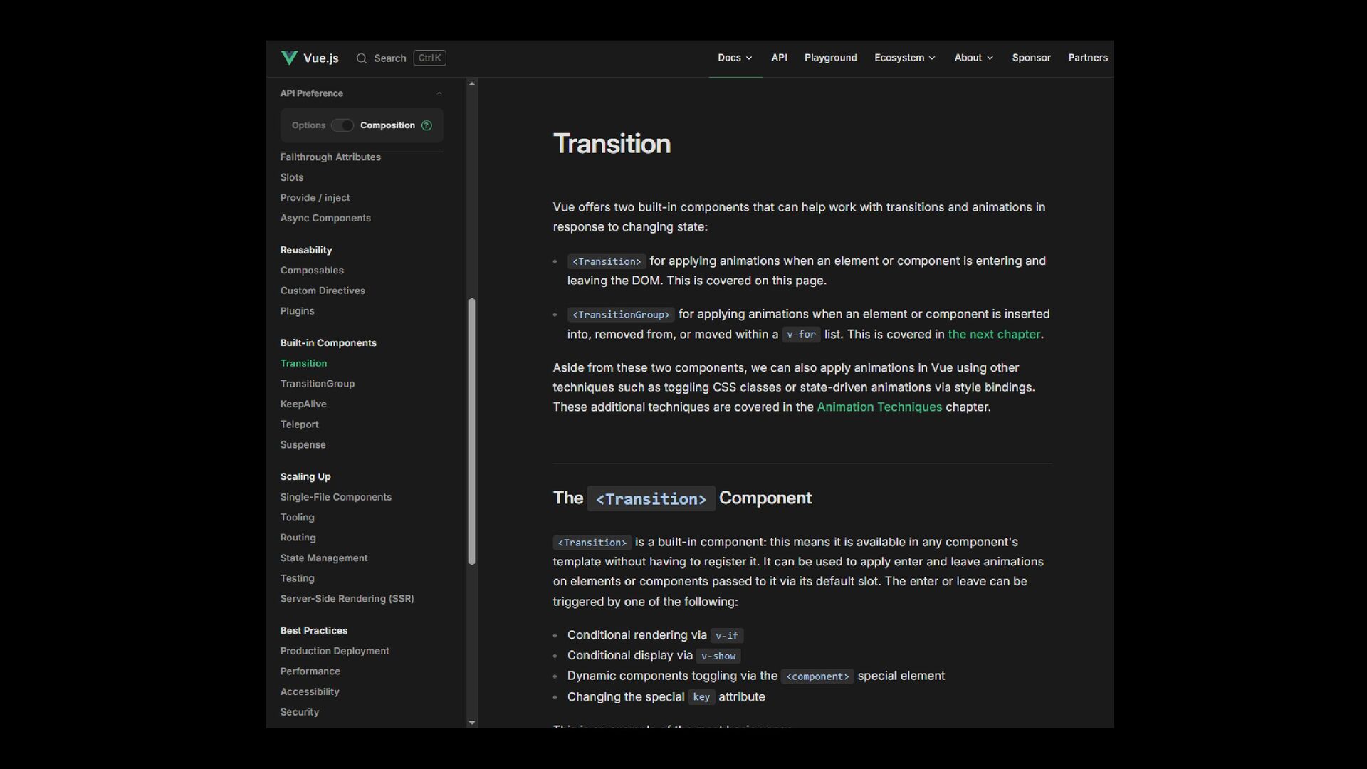
Task: Click the sidebar scrollbar thumb
Action: click(x=471, y=431)
